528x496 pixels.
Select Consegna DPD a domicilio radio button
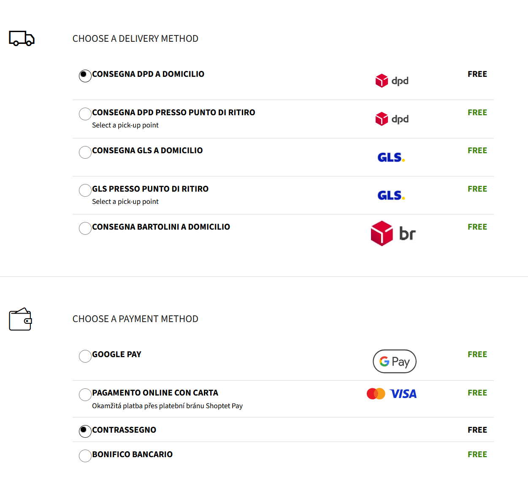tap(85, 76)
